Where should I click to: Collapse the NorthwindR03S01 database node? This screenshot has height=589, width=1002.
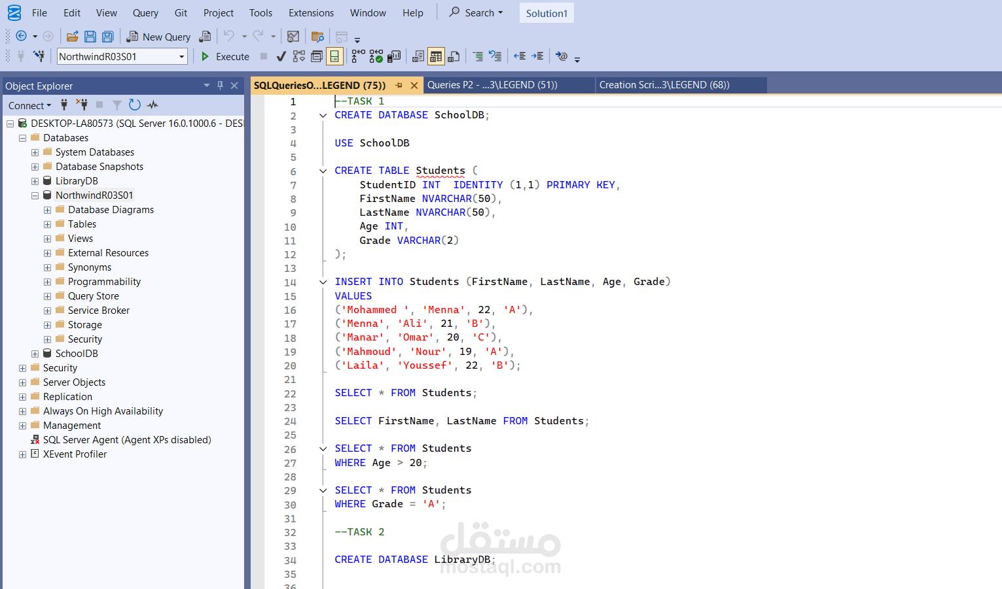point(35,195)
